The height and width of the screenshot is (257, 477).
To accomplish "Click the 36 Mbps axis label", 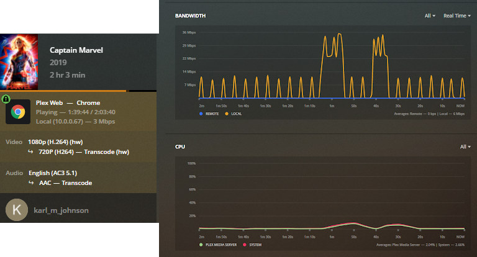I will pyautogui.click(x=189, y=32).
